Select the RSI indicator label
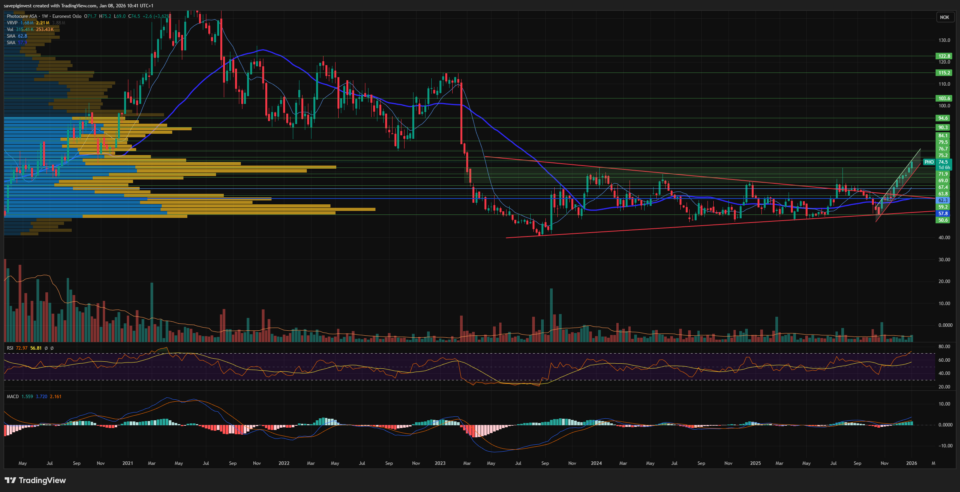The image size is (960, 492). coord(10,348)
